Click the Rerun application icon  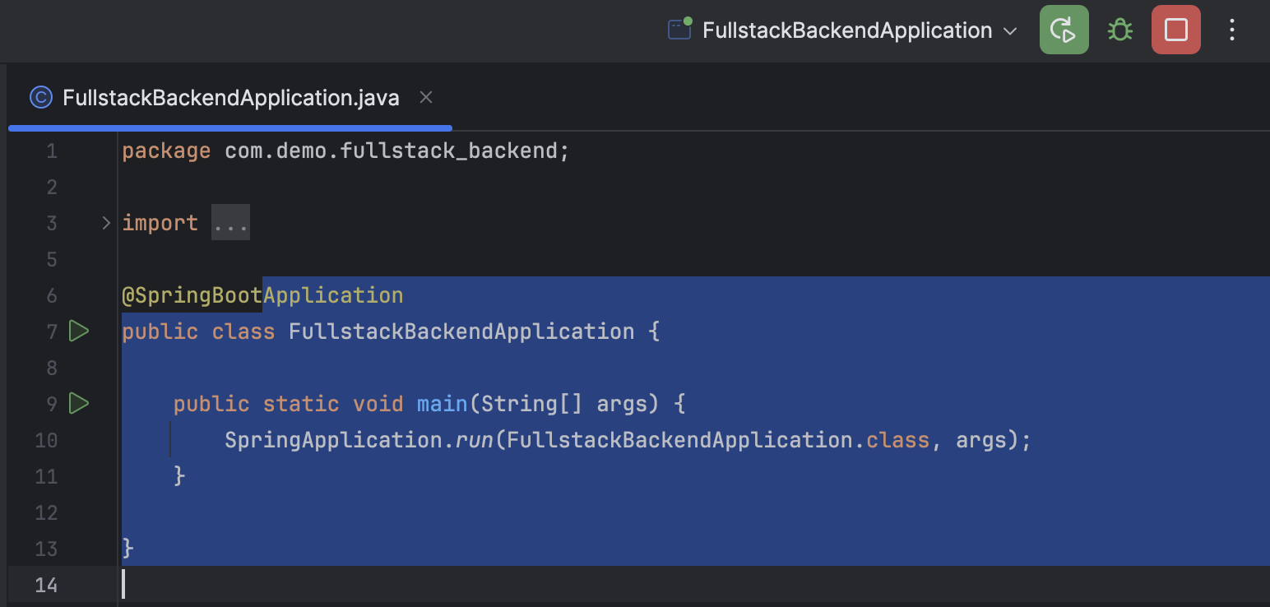click(x=1064, y=30)
